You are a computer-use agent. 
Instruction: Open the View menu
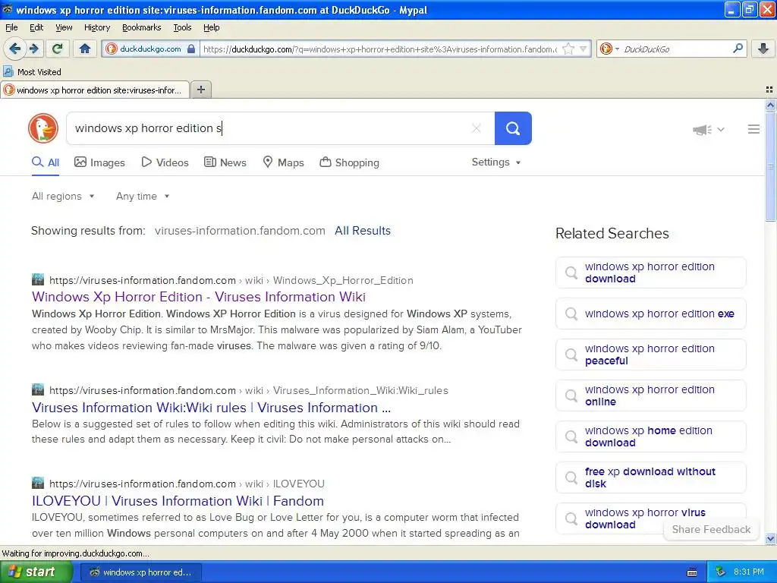point(64,27)
